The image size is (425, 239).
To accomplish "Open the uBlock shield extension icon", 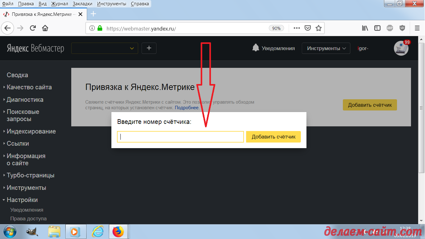I will (x=402, y=28).
